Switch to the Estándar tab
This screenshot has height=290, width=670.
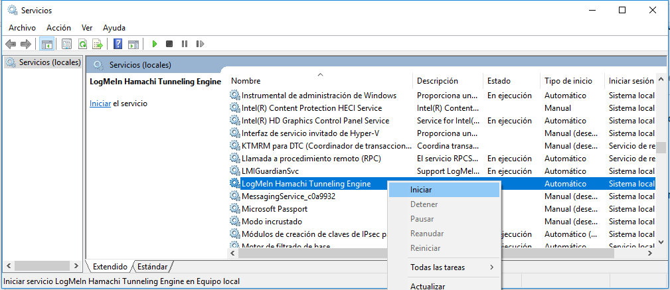coord(152,267)
